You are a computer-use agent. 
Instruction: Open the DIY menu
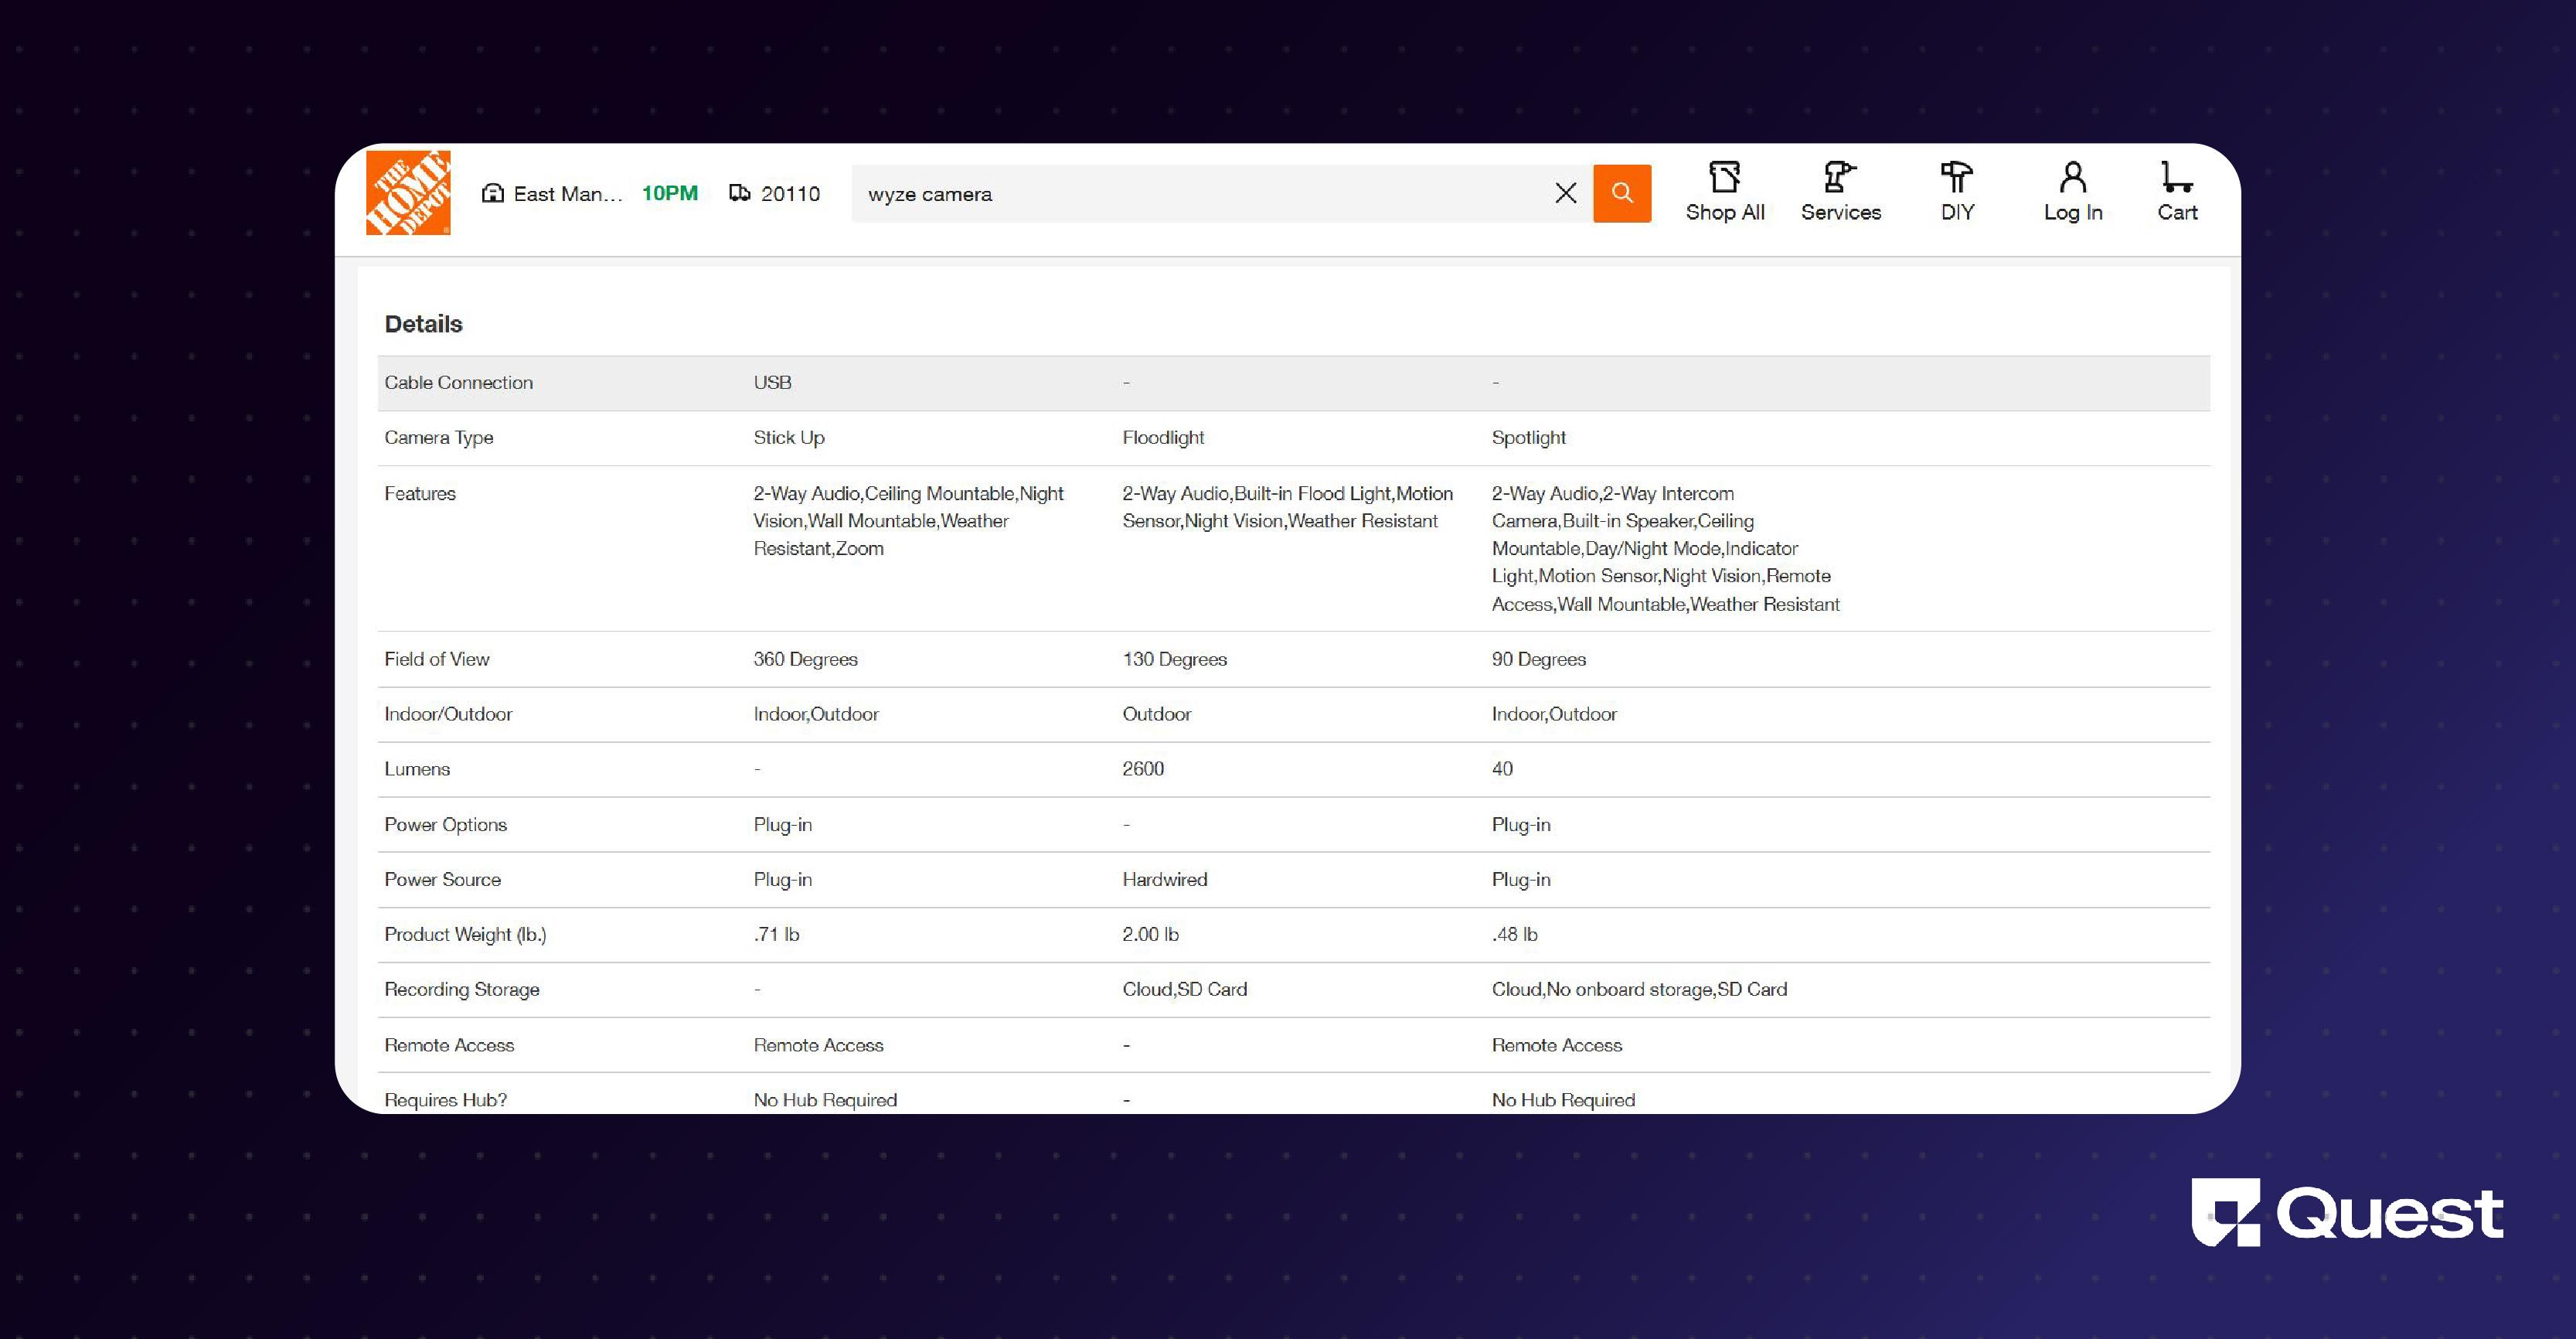pyautogui.click(x=1957, y=192)
